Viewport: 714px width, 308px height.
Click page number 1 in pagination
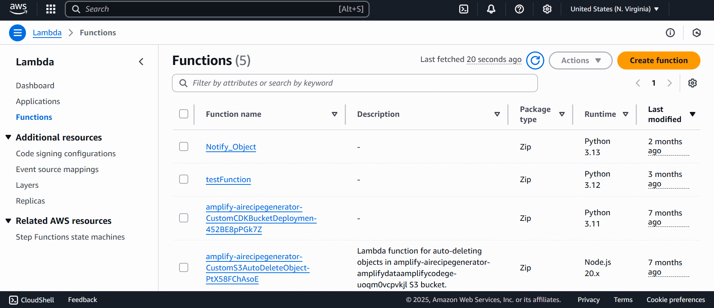tap(654, 83)
